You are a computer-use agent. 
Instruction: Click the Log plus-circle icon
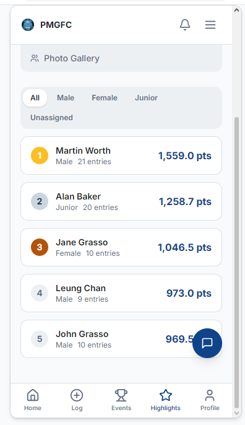pyautogui.click(x=77, y=395)
